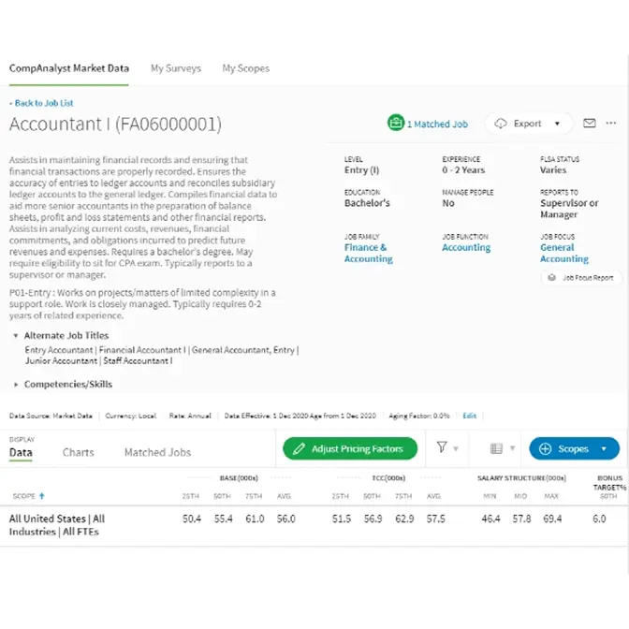Click the bonus target value 6.0
Viewport: 629px width, 629px height.
click(x=599, y=519)
